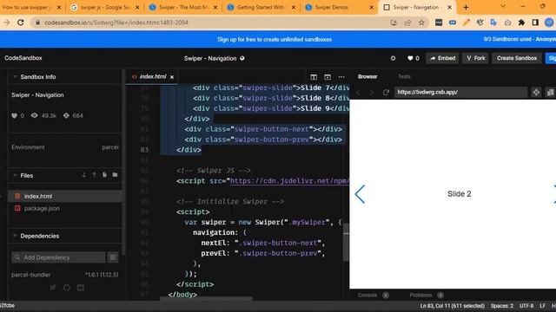Viewport: 556px width, 312px height.
Task: Open editor more options (three dots)
Action: click(x=341, y=77)
